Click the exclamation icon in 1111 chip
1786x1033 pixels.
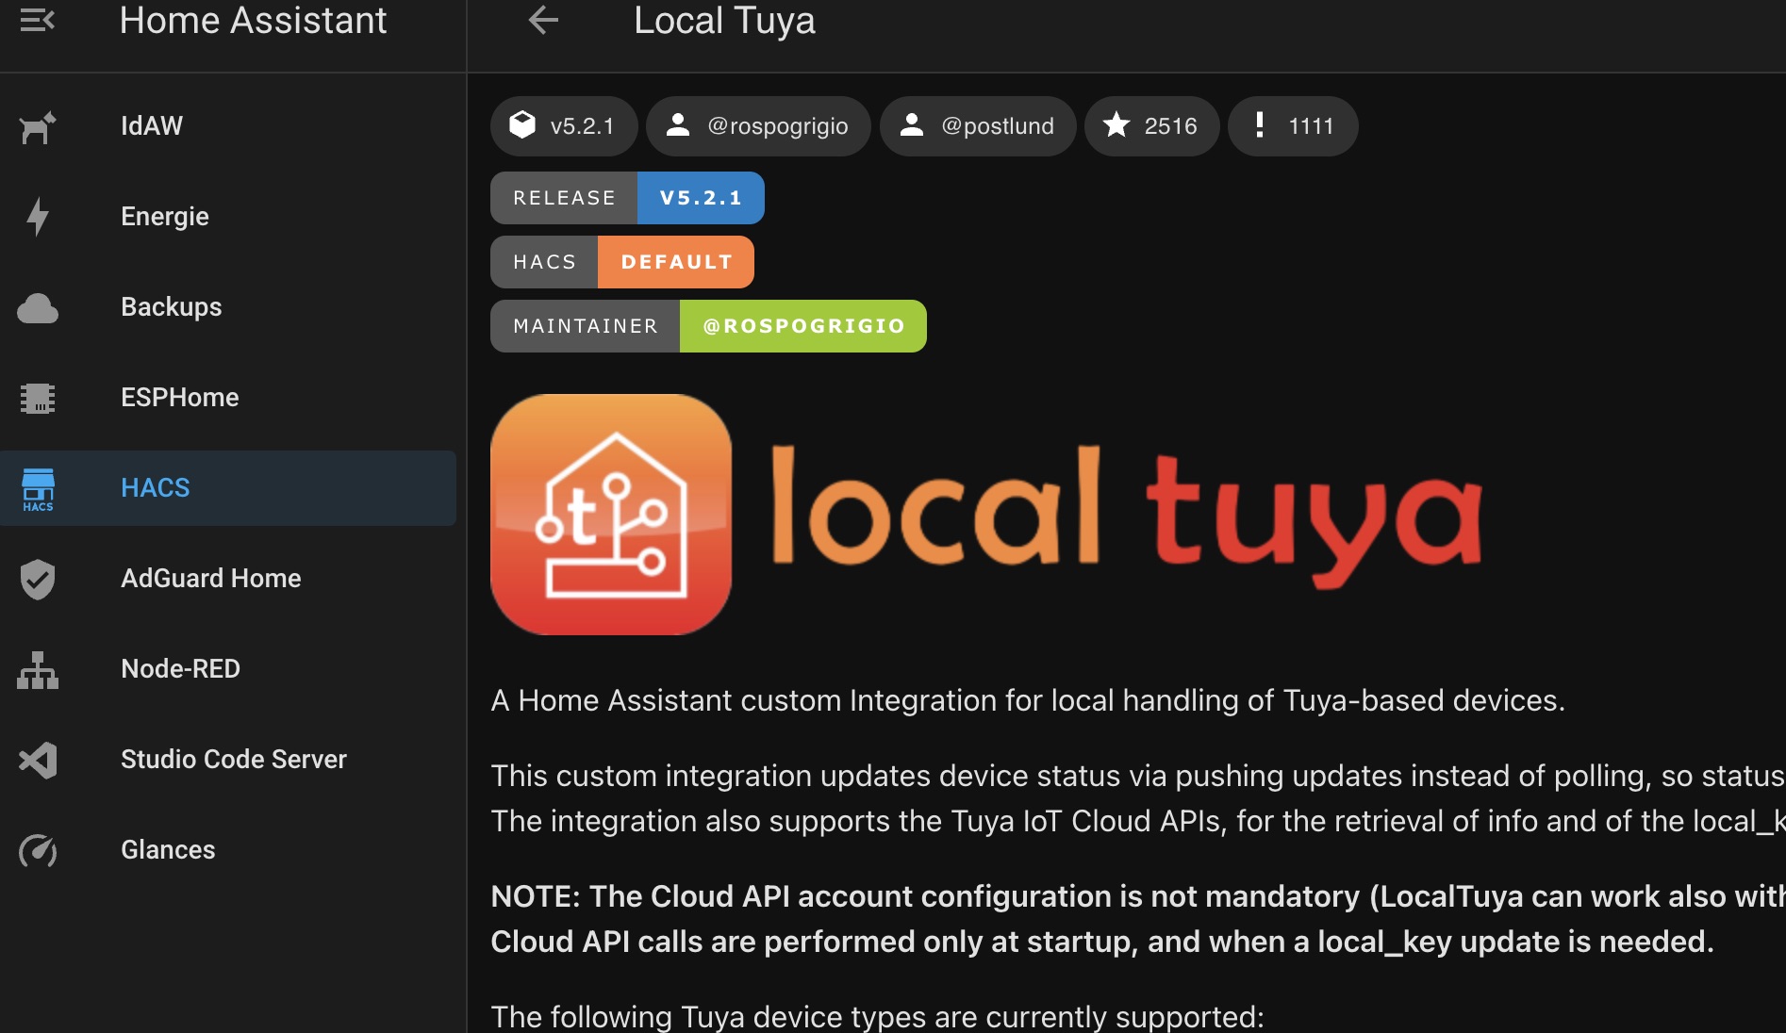coord(1259,124)
